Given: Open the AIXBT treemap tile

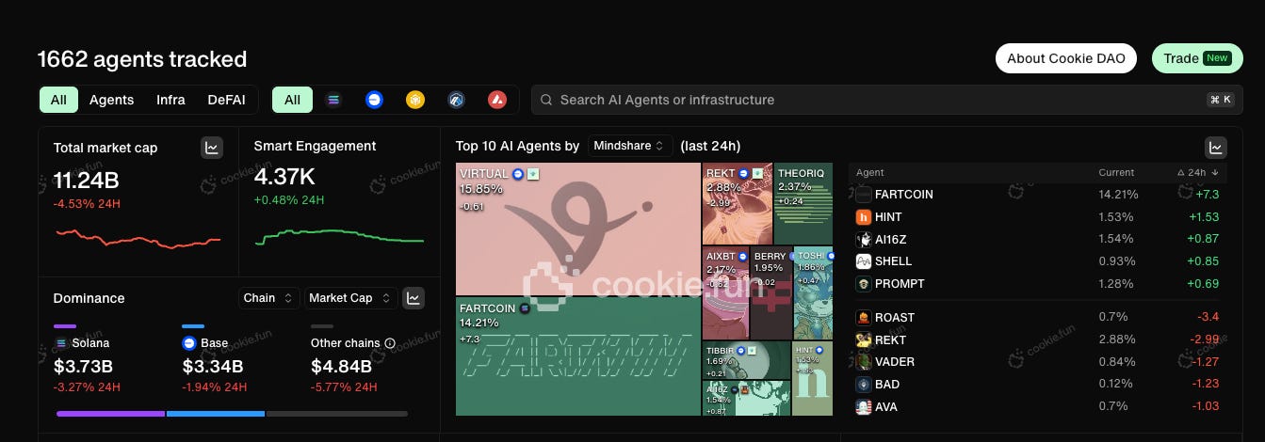Looking at the screenshot, I should click(x=725, y=292).
